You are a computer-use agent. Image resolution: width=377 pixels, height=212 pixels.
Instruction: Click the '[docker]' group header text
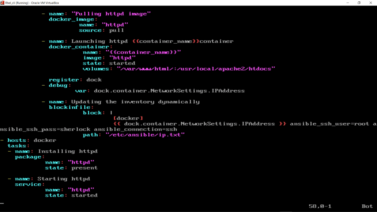(128, 118)
